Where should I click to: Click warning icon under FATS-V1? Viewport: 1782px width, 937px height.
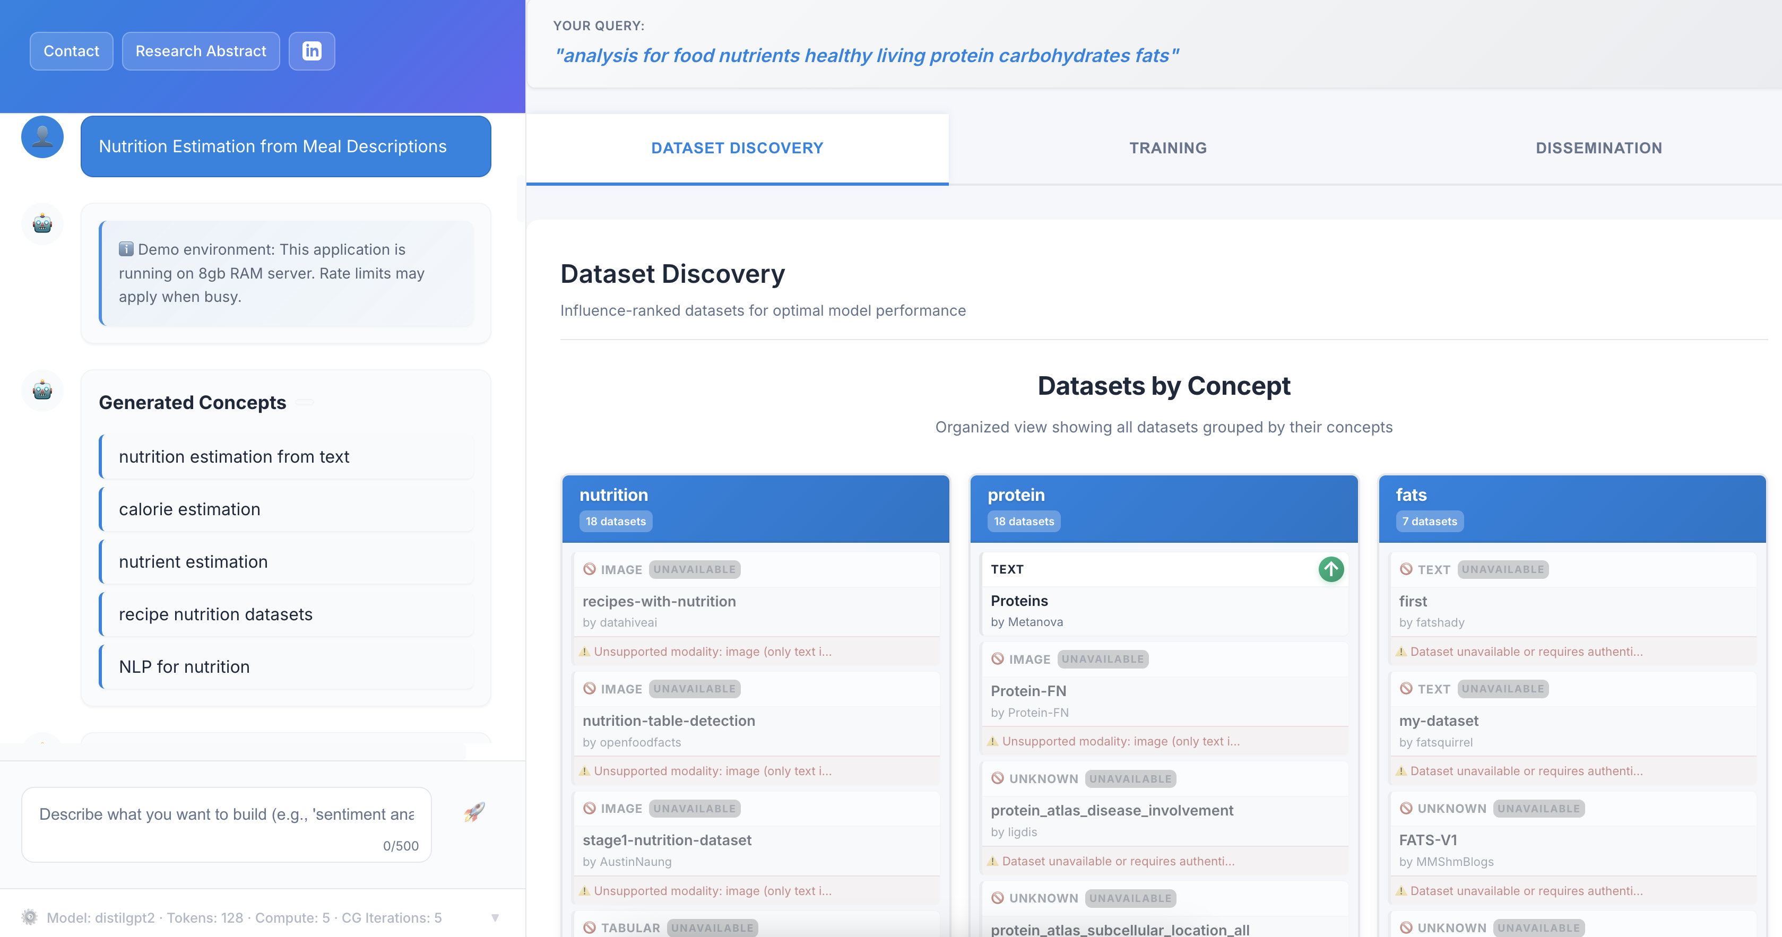coord(1401,891)
